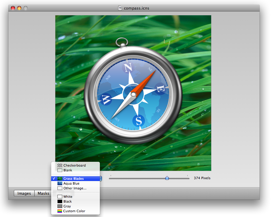Close the compass.icns window
This screenshot has height=217, width=271.
click(x=13, y=8)
